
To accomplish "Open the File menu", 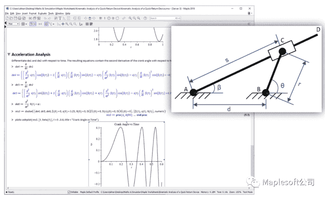I will click(7, 13).
